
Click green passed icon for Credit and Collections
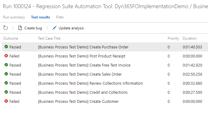click(x=6, y=92)
